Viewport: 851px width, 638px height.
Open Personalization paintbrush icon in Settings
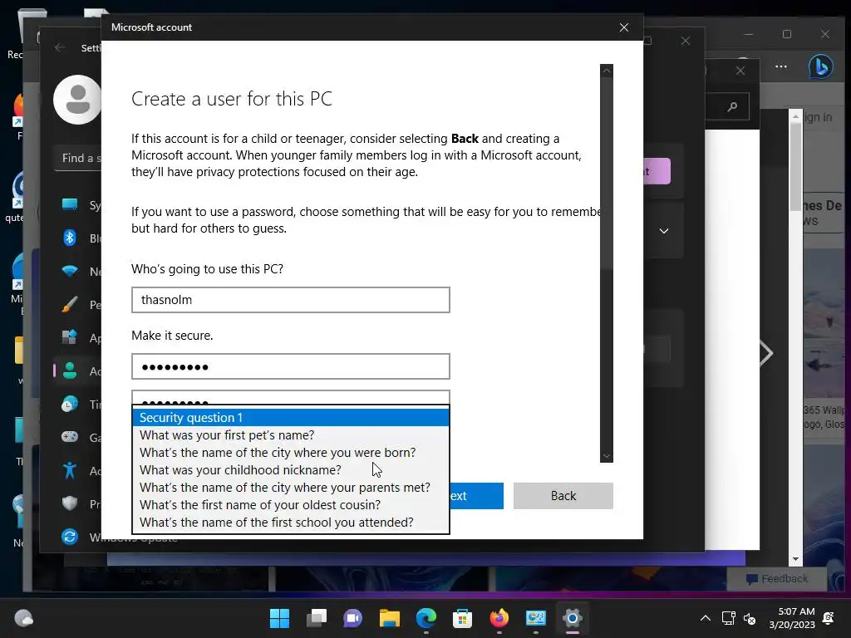[x=70, y=304]
